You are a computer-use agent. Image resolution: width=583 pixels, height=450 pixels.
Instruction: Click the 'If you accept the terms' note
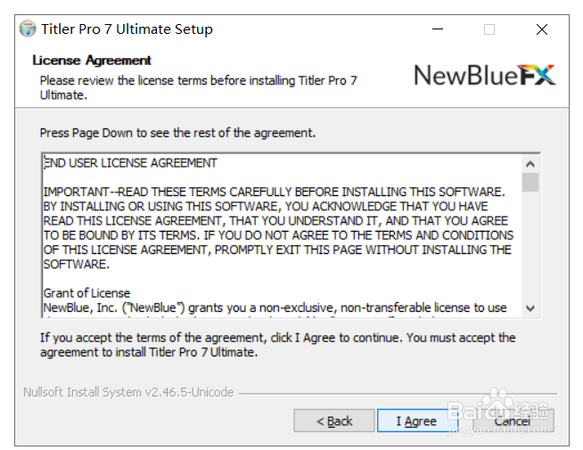(278, 345)
